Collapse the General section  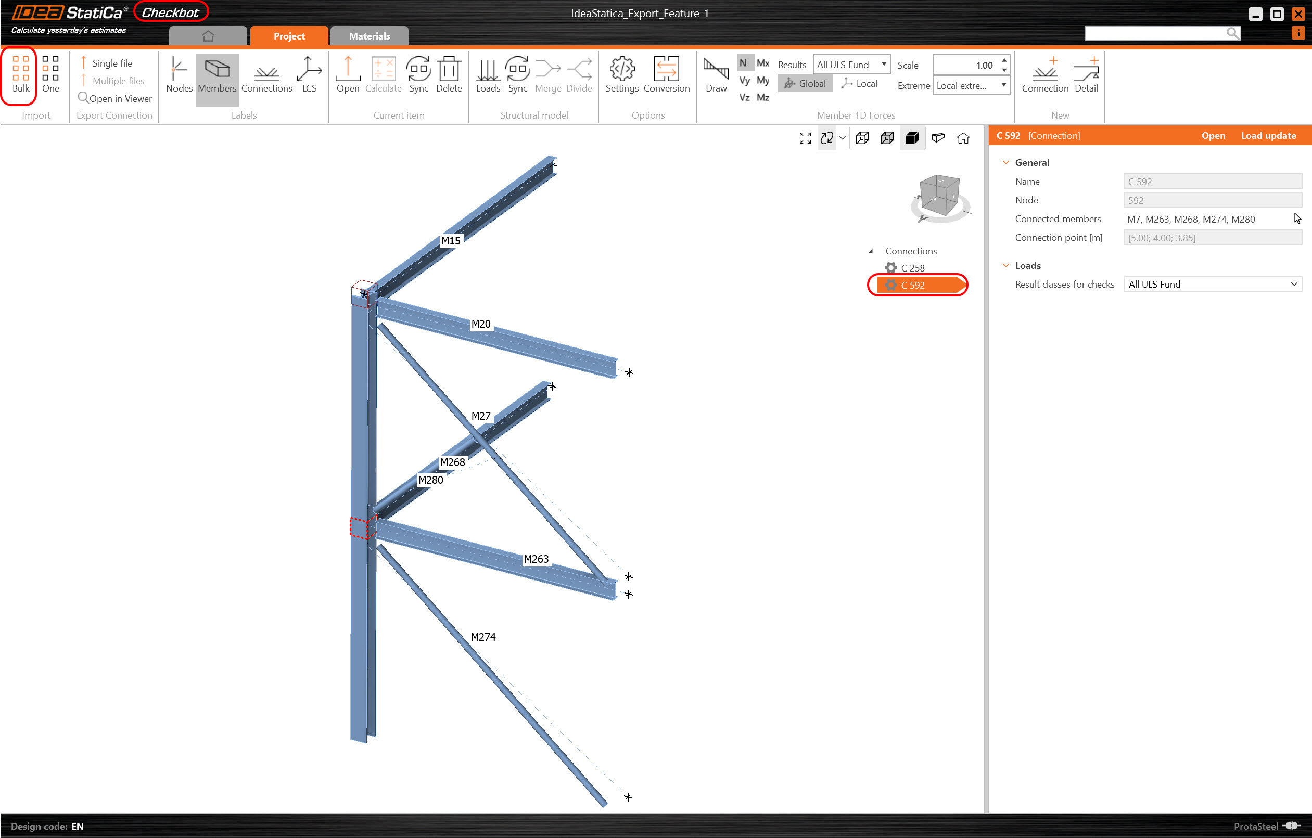[1006, 162]
